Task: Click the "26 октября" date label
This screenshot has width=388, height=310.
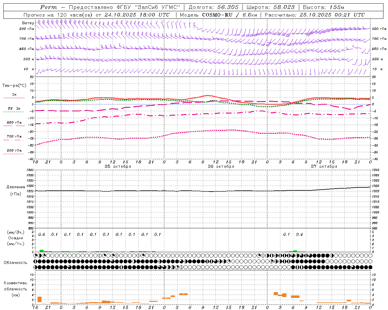Action: click(221, 167)
